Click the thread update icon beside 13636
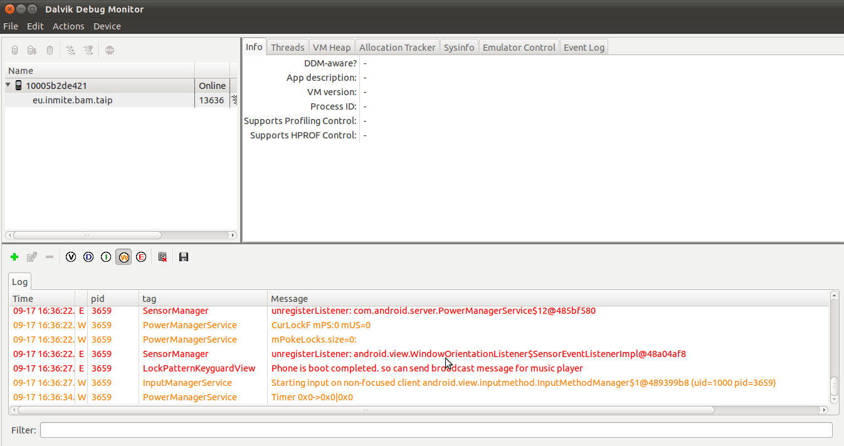This screenshot has height=446, width=844. (x=235, y=100)
